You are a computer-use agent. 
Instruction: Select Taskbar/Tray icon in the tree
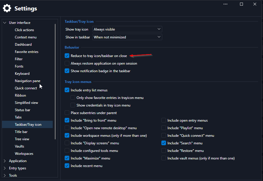click(27, 125)
